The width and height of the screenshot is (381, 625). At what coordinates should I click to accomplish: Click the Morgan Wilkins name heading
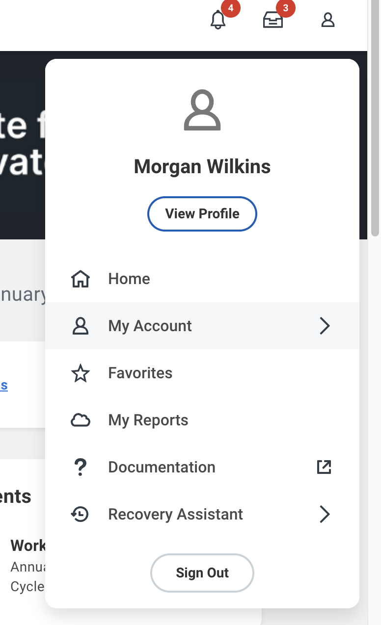pos(202,167)
